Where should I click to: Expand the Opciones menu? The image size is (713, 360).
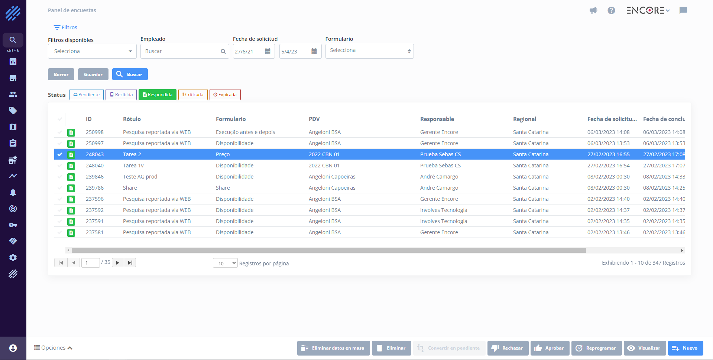click(x=53, y=348)
